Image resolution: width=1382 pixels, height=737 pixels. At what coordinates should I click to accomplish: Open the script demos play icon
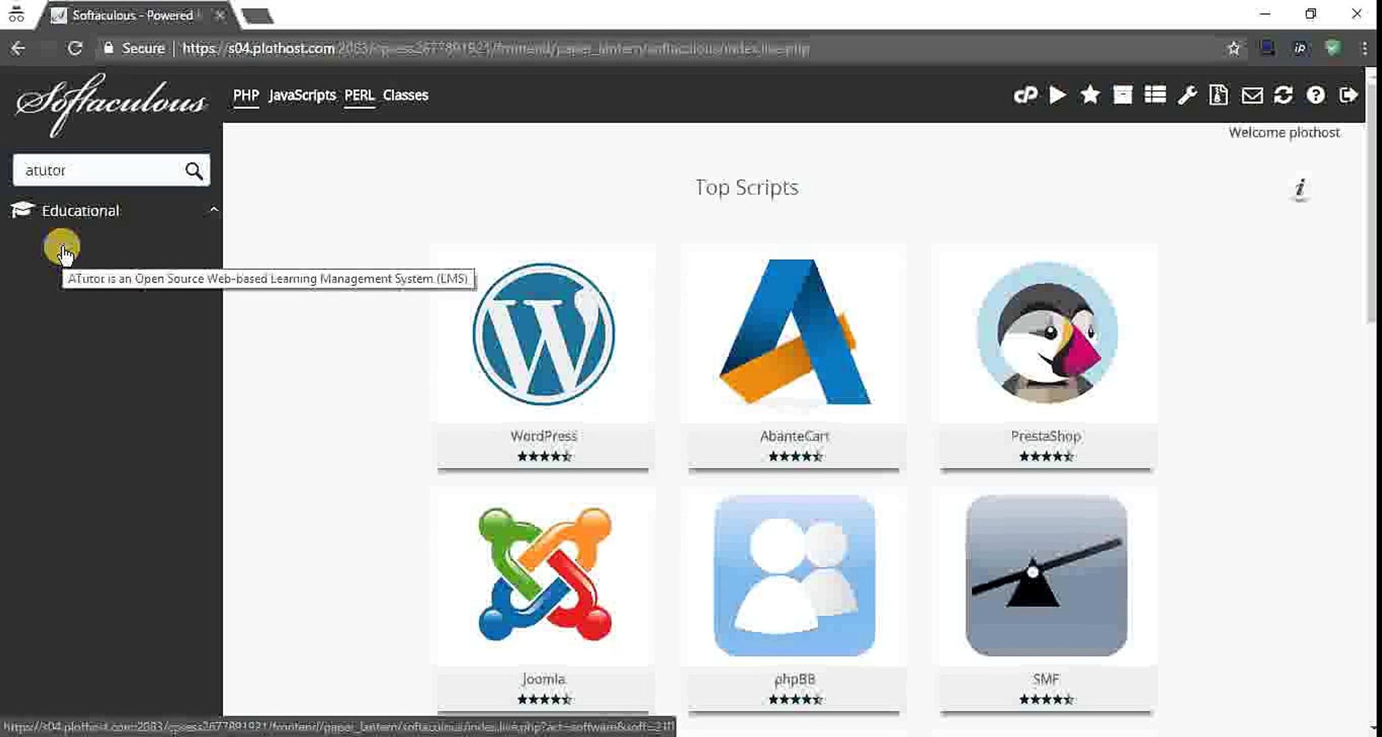click(1058, 95)
